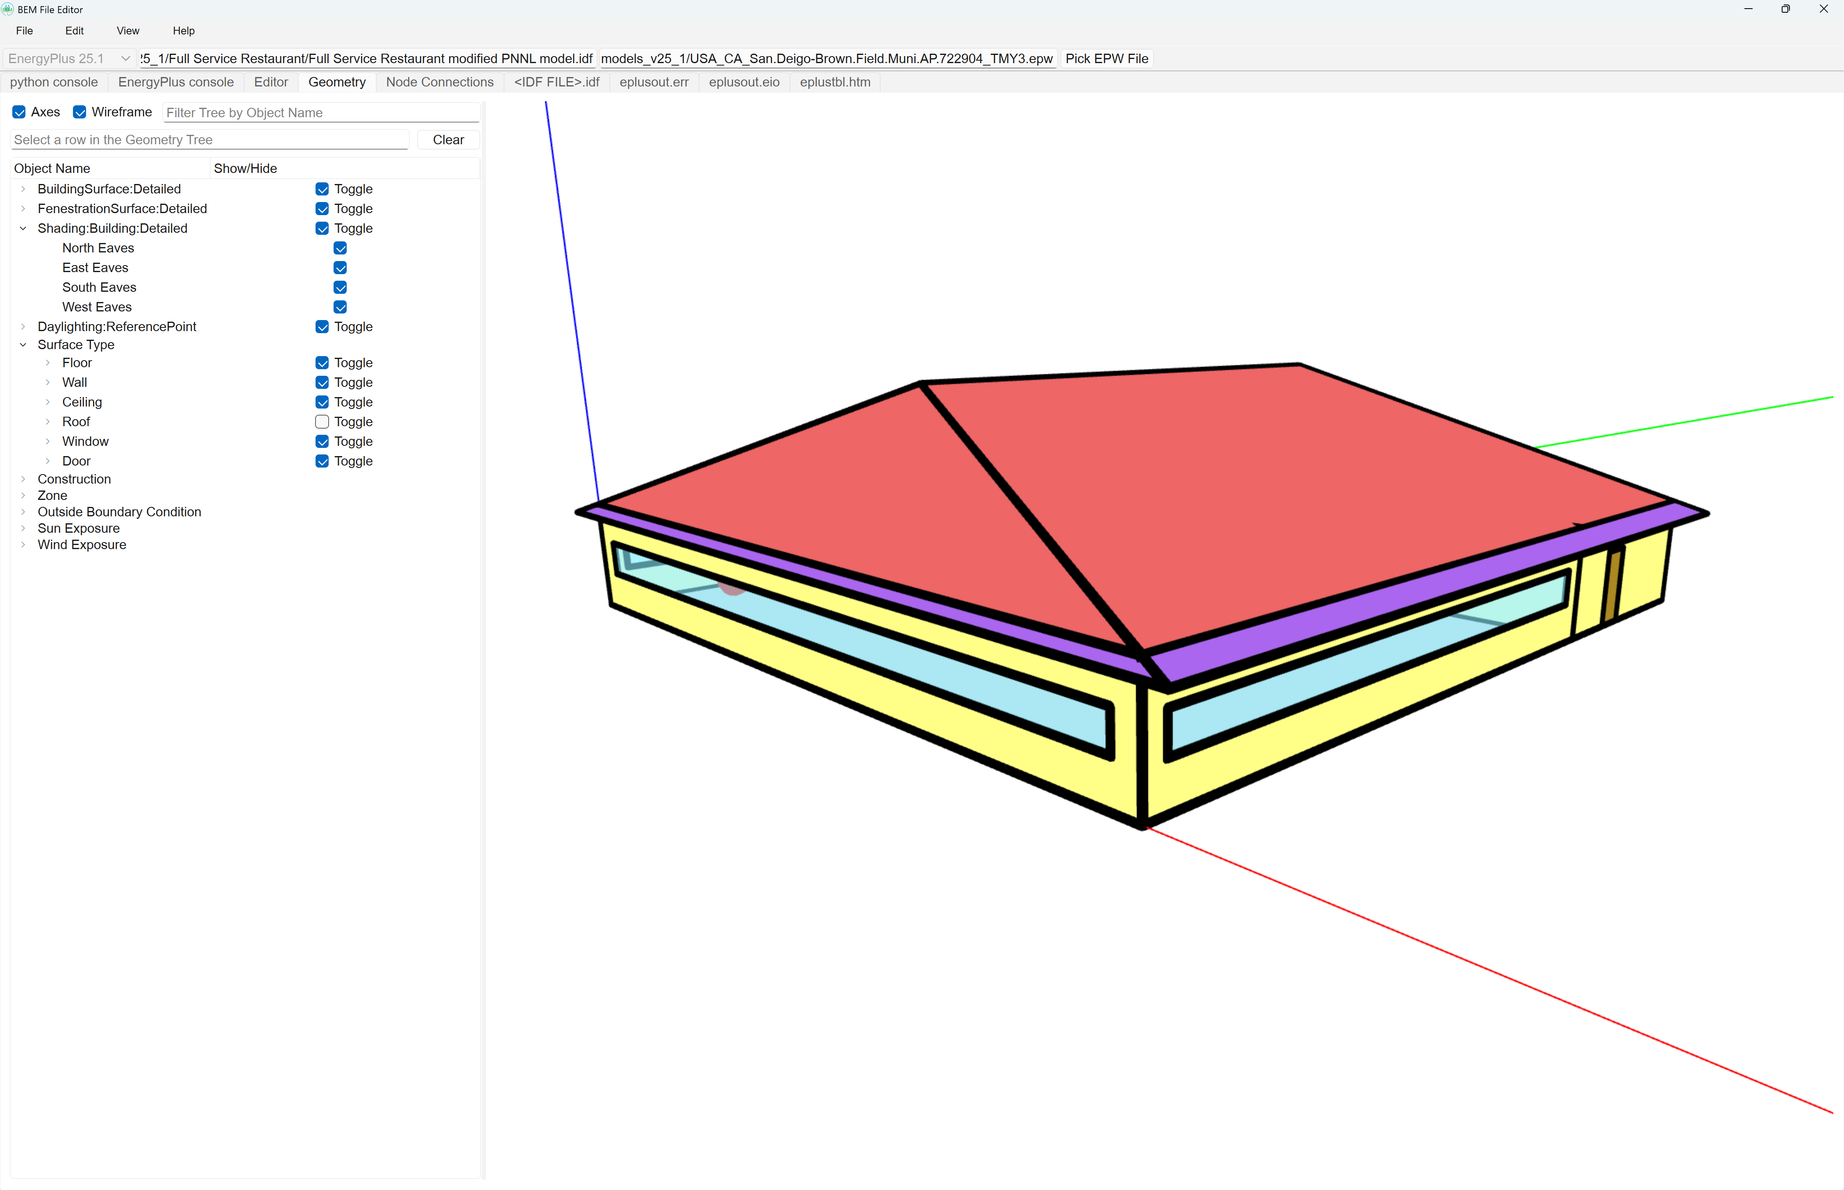Switch to the Node Connections tab
1844x1190 pixels.
click(x=440, y=82)
